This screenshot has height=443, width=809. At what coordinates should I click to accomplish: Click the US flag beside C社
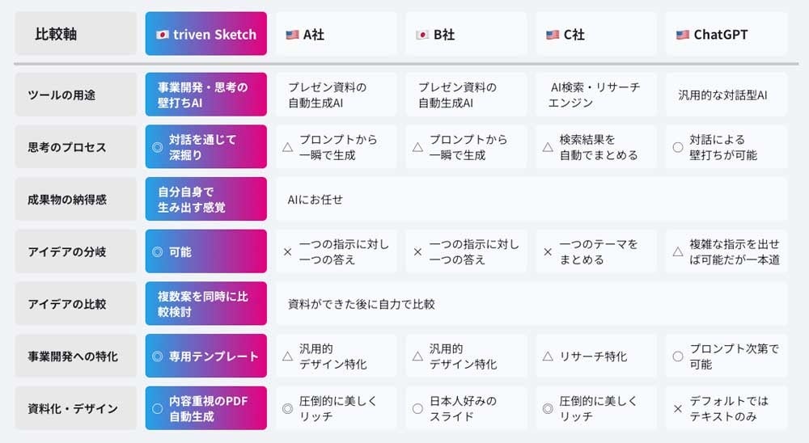point(553,35)
